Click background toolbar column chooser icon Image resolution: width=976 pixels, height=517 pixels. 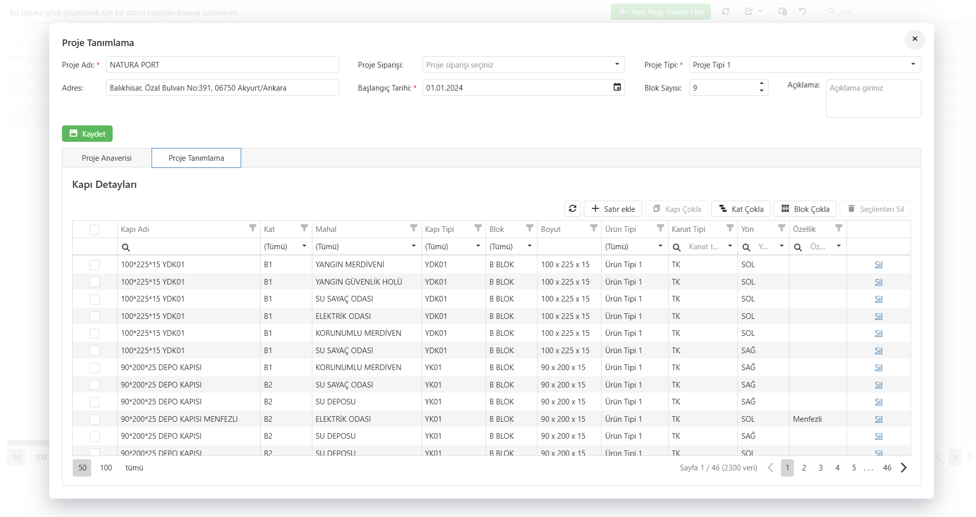pyautogui.click(x=782, y=11)
